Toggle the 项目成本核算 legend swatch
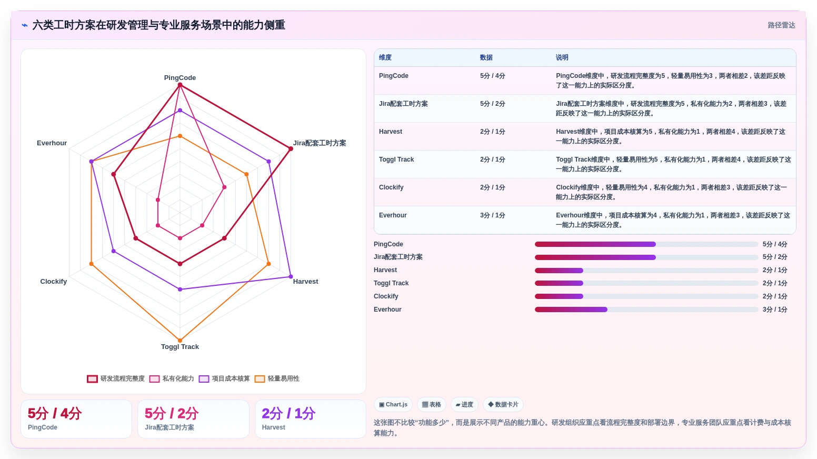This screenshot has height=459, width=817. (x=204, y=379)
